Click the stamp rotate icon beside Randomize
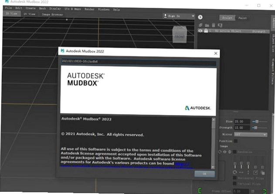This screenshot has height=194, width=275. tap(220, 152)
